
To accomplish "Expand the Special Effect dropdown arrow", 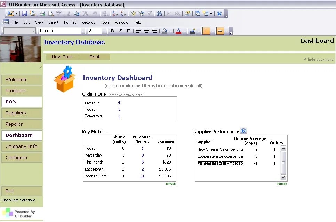I will pyautogui.click(x=226, y=31).
